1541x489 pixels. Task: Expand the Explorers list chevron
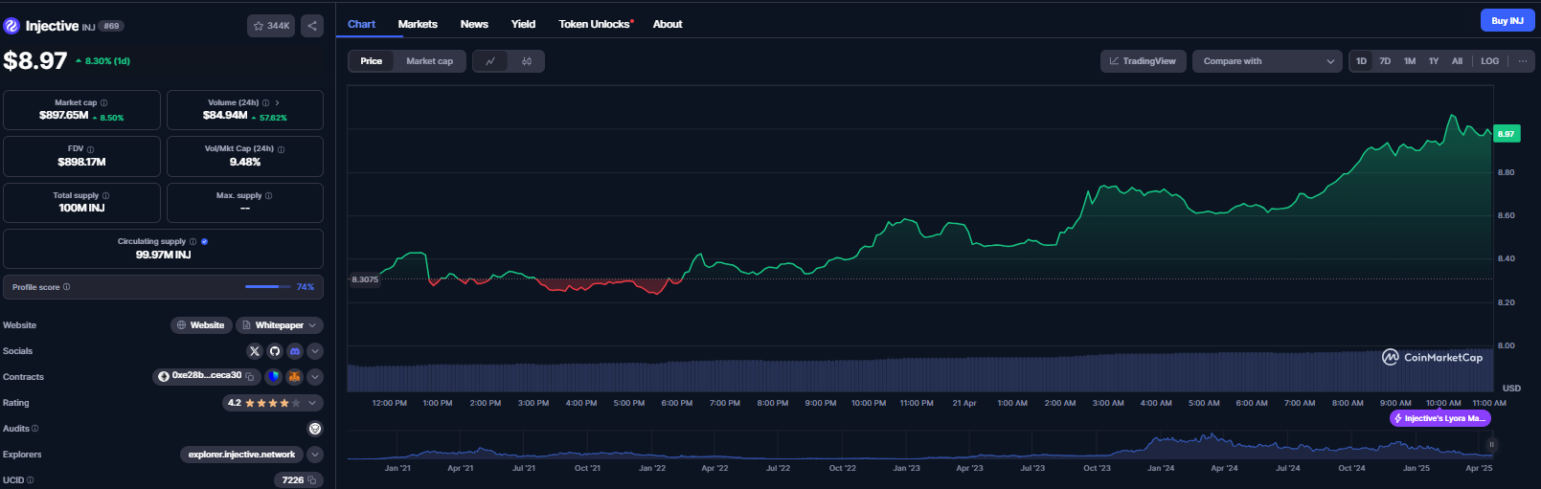pos(315,455)
